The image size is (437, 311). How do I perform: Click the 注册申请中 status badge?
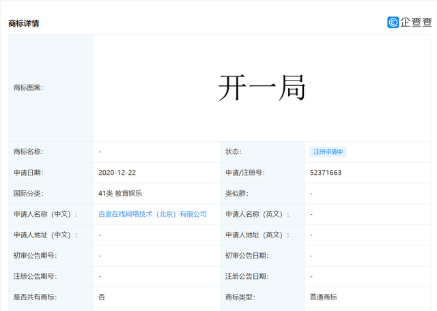(x=328, y=151)
